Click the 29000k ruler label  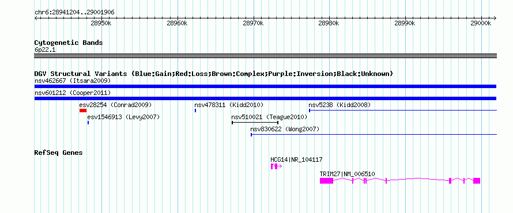point(481,24)
